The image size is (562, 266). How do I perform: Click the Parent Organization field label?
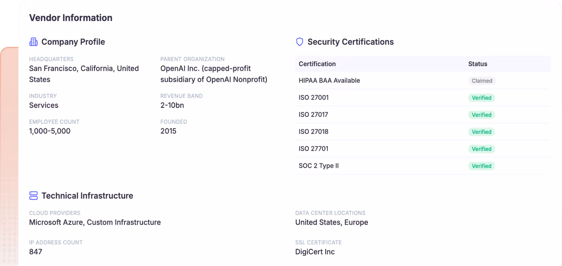193,59
